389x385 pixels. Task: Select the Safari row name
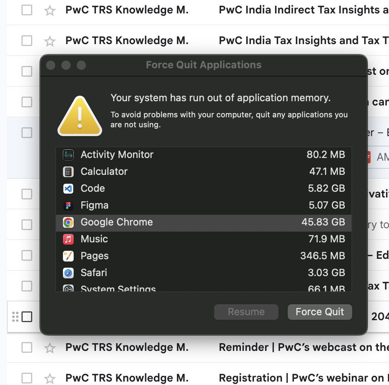coord(94,273)
